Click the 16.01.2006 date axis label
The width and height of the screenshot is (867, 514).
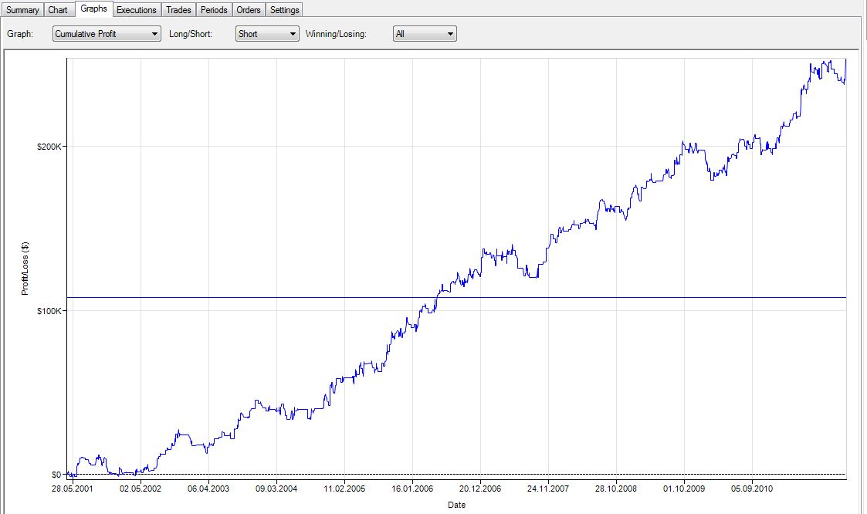(x=412, y=489)
